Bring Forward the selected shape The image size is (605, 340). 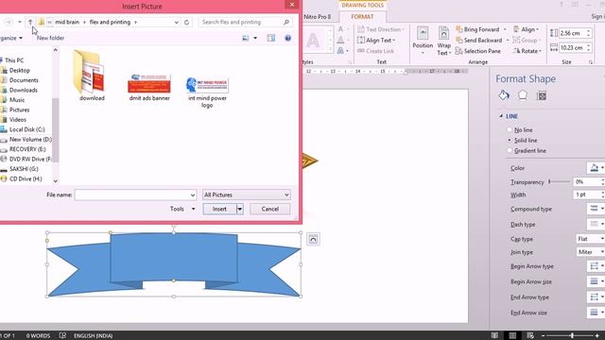[x=477, y=29]
